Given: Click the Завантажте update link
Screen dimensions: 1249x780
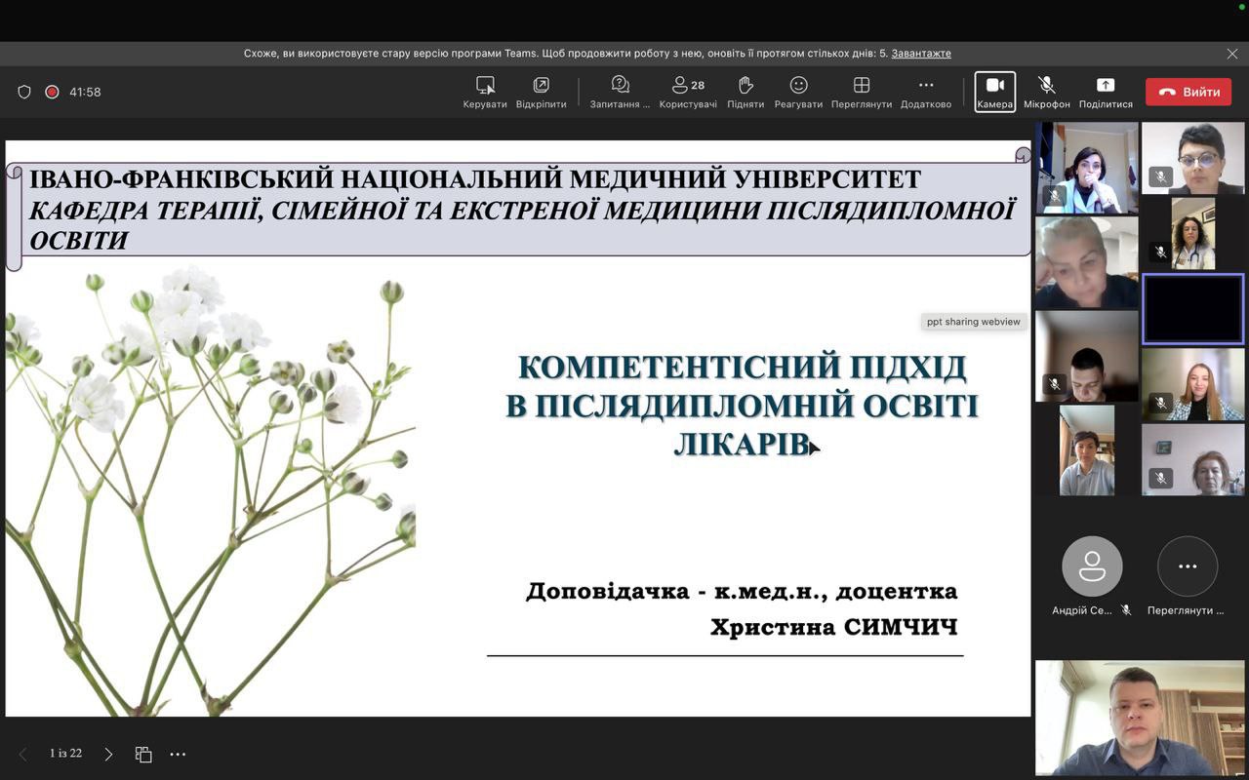Looking at the screenshot, I should click(x=920, y=54).
